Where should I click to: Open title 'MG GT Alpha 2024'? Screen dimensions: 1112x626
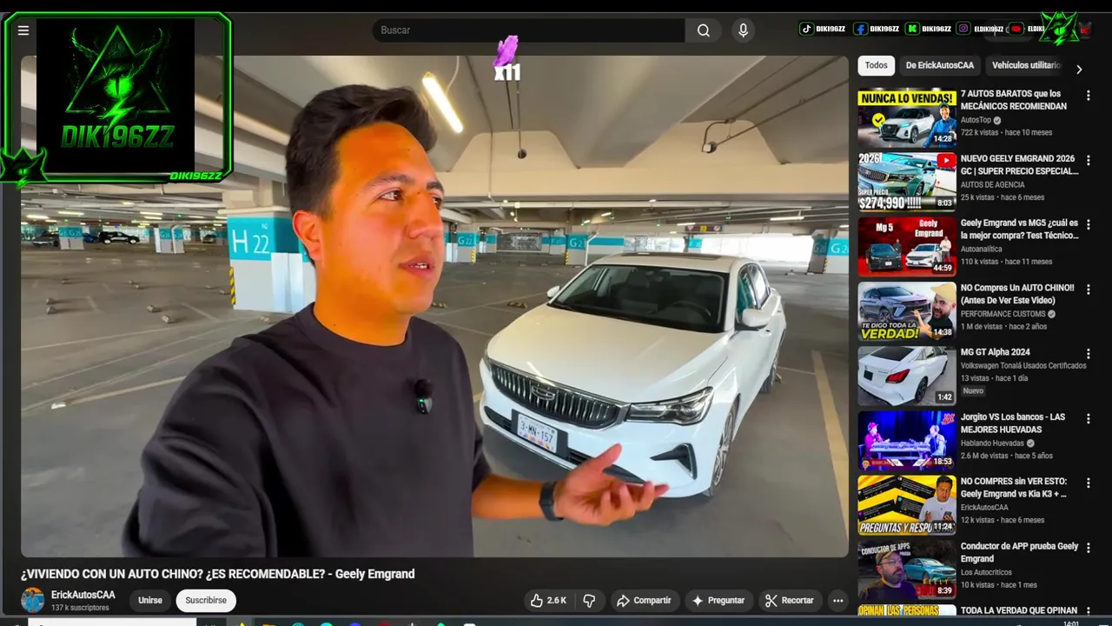[995, 352]
